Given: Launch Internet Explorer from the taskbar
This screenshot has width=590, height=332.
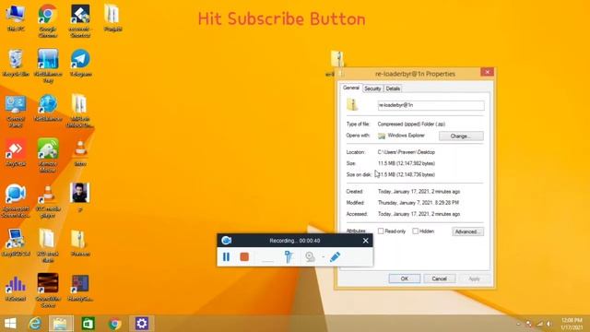Looking at the screenshot, I should [35, 324].
